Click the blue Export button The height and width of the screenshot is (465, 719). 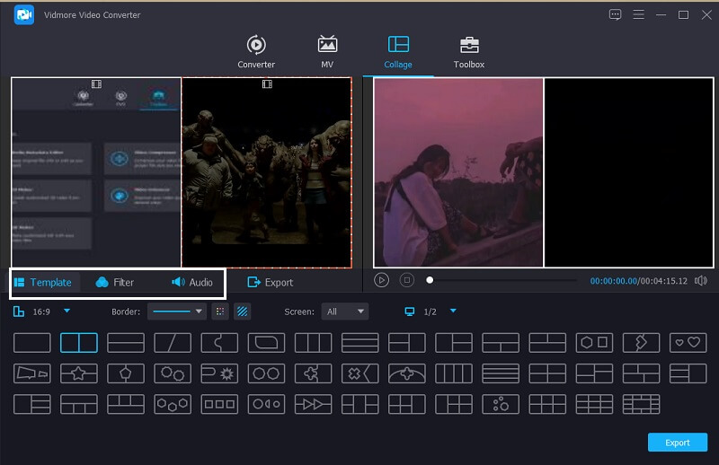pyautogui.click(x=677, y=443)
